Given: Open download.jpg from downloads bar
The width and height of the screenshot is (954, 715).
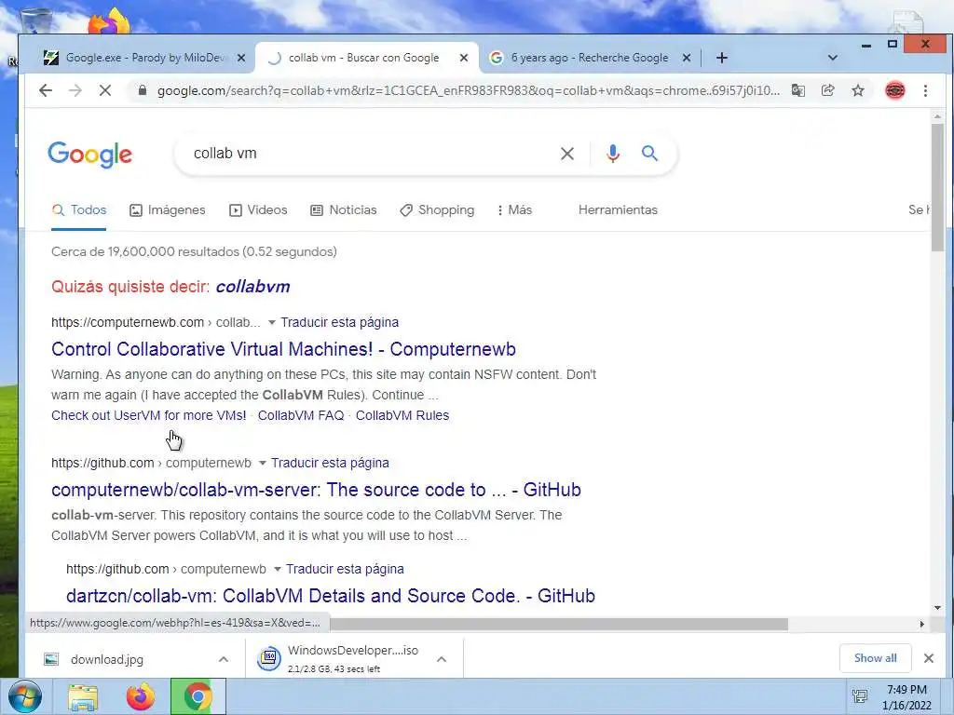Looking at the screenshot, I should click(107, 659).
